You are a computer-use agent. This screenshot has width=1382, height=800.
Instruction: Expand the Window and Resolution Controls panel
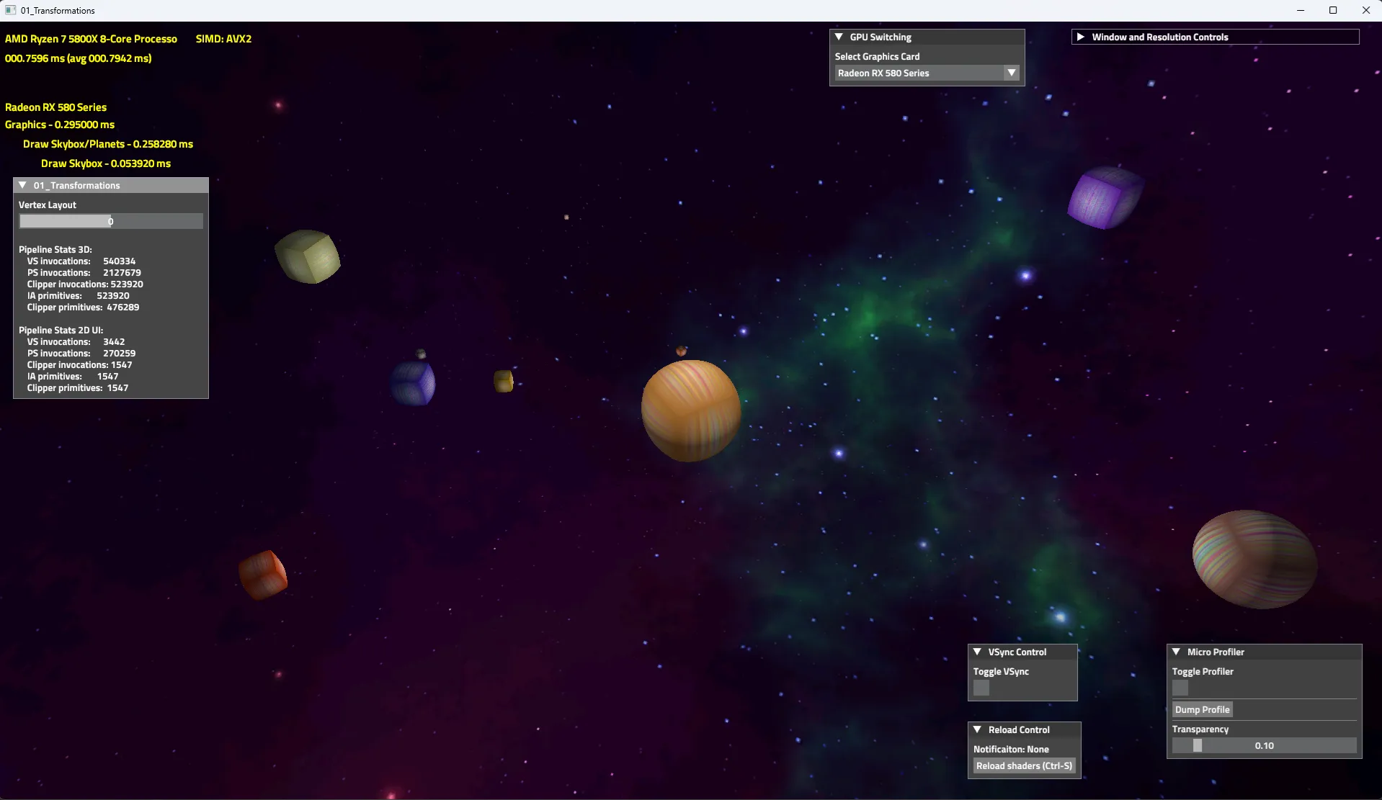(x=1160, y=37)
